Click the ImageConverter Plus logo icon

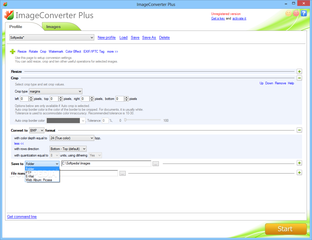9,15
